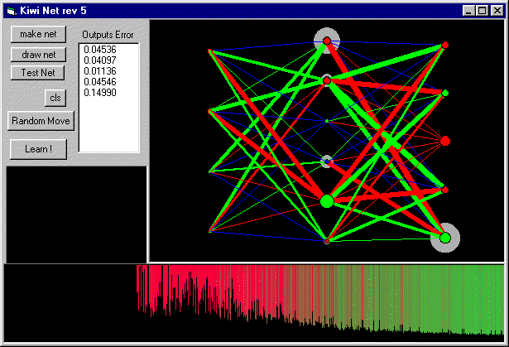The width and height of the screenshot is (509, 347).
Task: Click second output node, green
Action: 445,94
